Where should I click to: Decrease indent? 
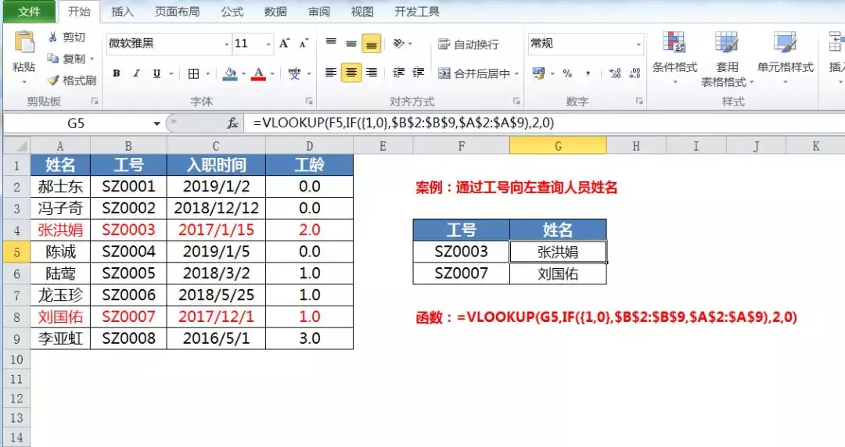coord(399,72)
